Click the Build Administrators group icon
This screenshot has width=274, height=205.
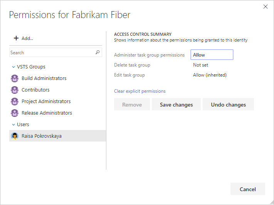click(15, 78)
